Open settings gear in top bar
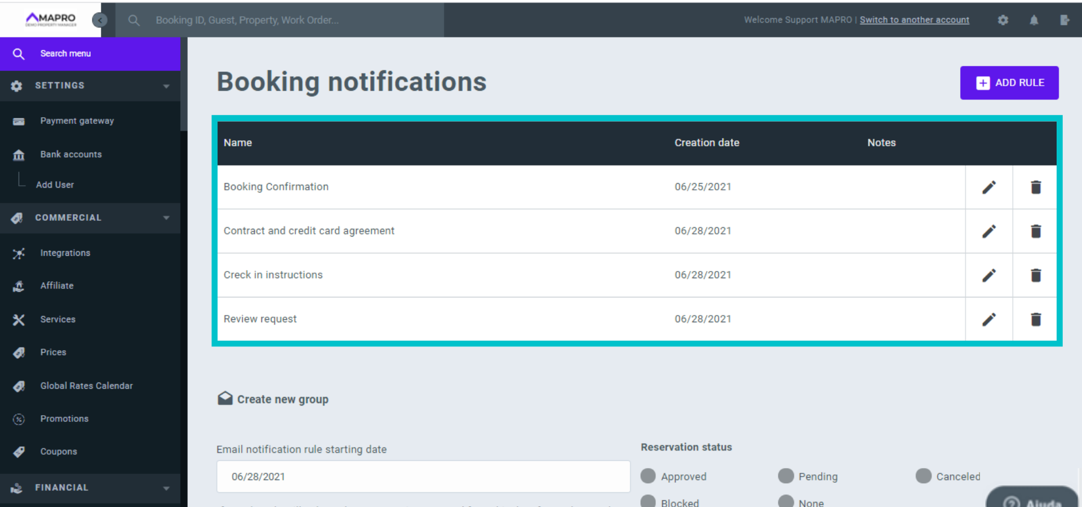Screen dimensions: 1082x507 click(1003, 20)
